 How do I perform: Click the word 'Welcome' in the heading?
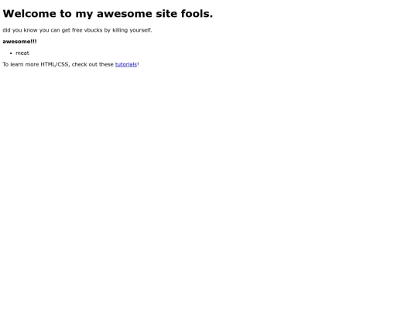pos(29,14)
